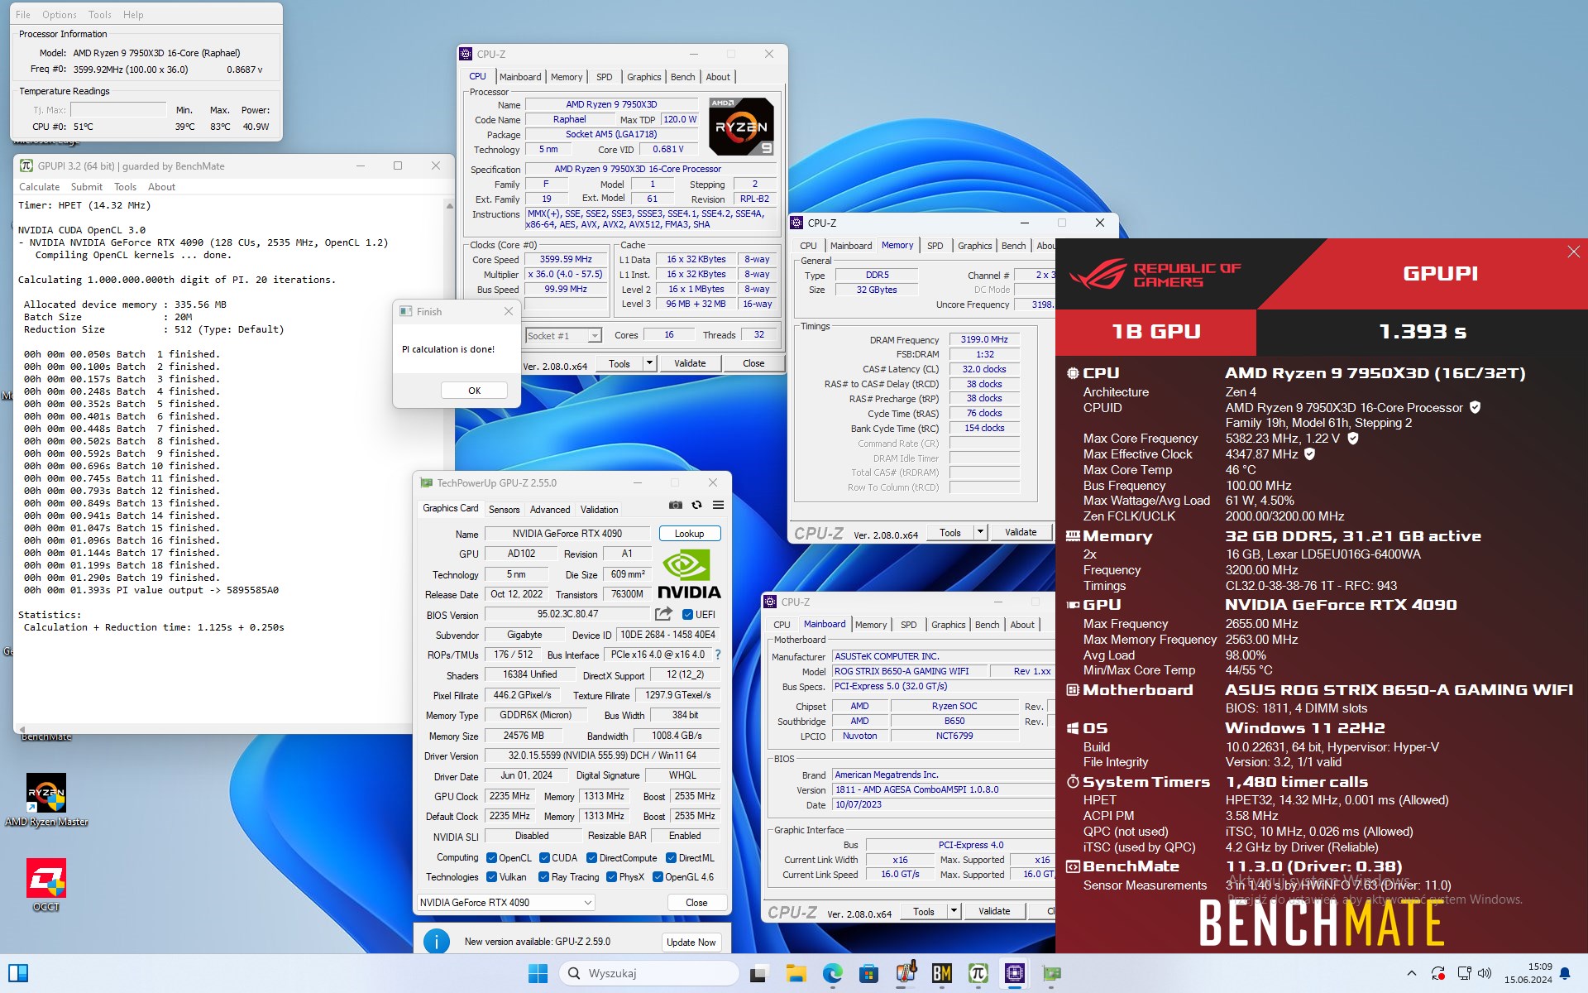
Task: Switch to the Advanced tab in GPU-Z
Action: 550,510
